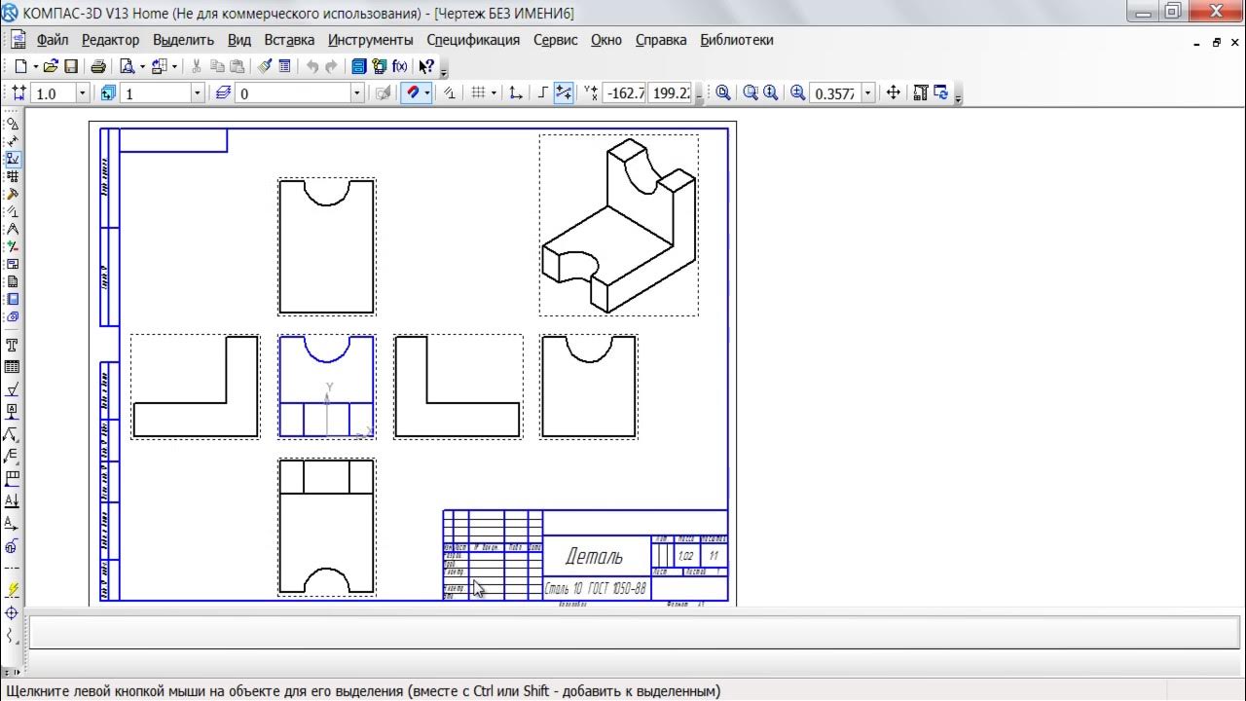
Task: Save the drawing with the floppy icon
Action: point(71,66)
